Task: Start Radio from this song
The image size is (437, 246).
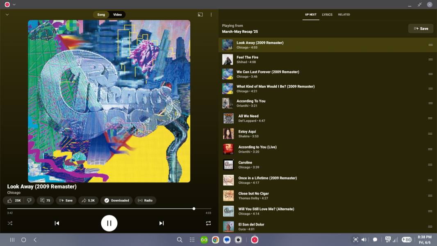Action: (x=145, y=200)
